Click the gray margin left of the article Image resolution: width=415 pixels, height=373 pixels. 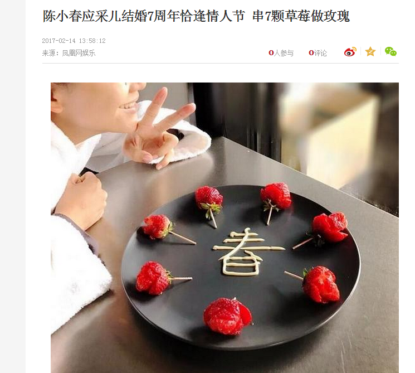13,186
